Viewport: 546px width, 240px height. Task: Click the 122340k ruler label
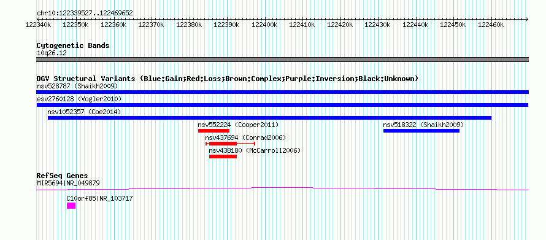39,25
